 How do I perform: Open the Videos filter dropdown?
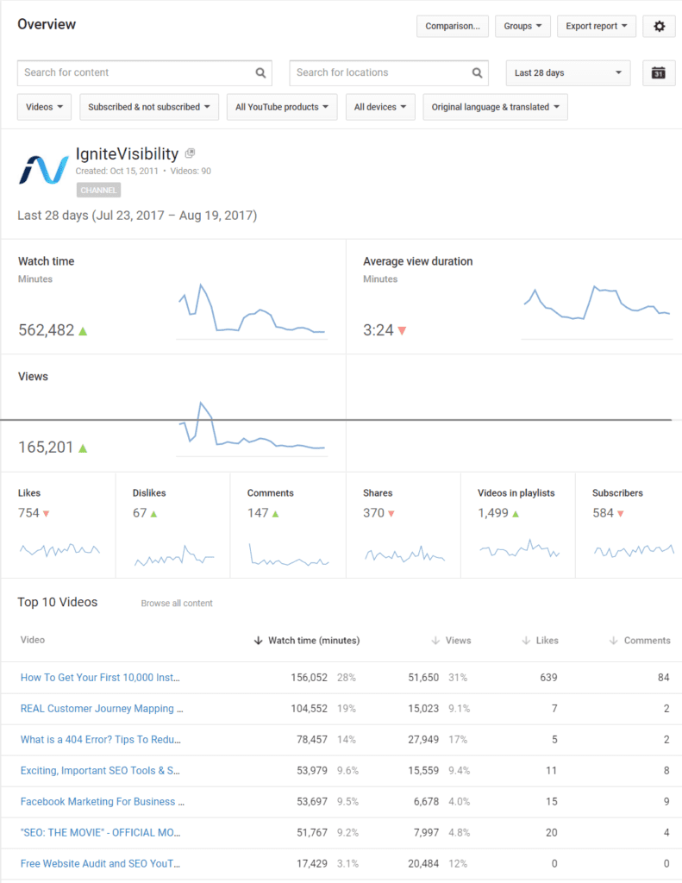click(x=44, y=107)
